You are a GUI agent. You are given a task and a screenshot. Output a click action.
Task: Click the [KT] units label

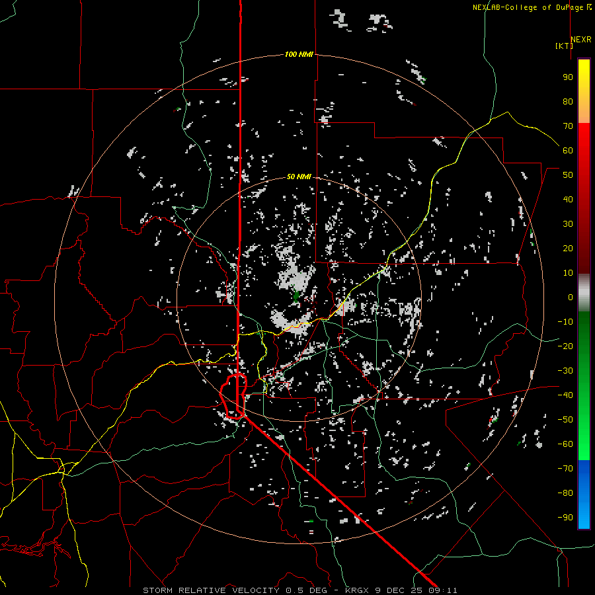point(564,46)
